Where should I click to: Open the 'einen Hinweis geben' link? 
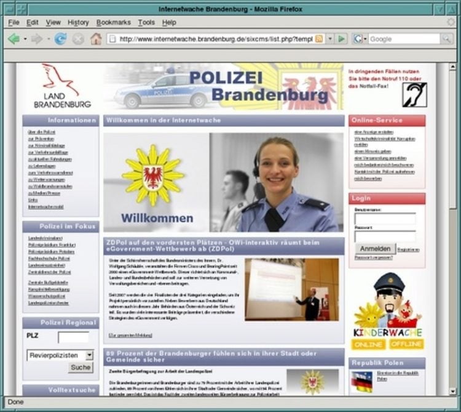(372, 151)
